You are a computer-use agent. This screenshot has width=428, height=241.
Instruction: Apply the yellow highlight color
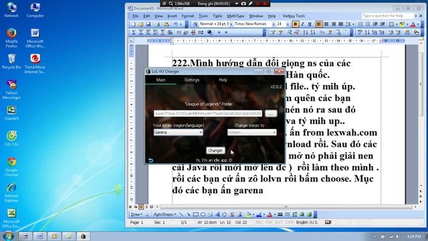[401, 24]
